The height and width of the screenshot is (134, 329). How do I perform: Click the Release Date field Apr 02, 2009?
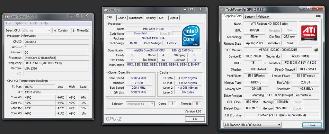254,43
